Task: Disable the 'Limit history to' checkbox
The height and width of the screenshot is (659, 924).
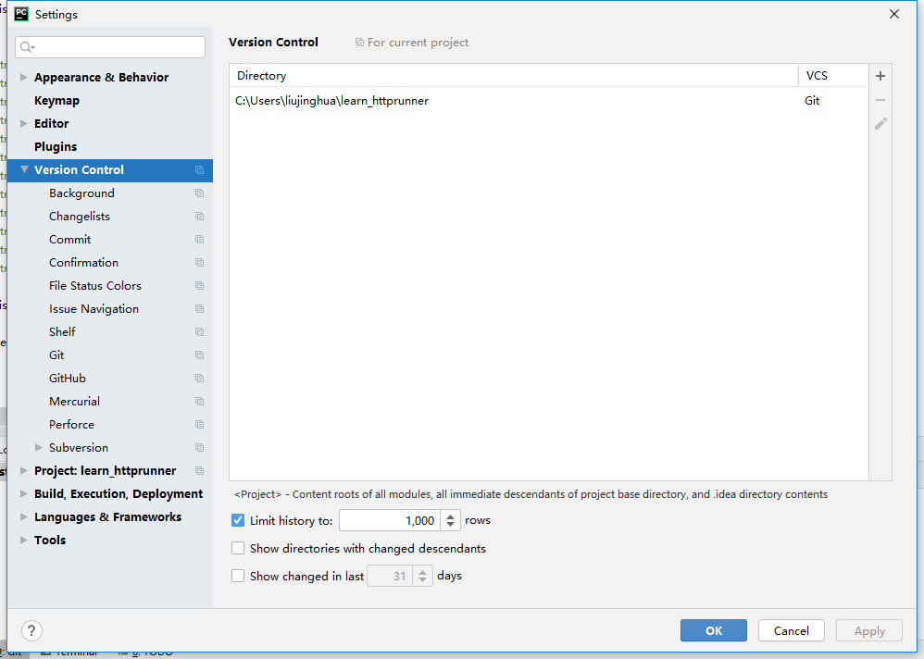Action: 238,520
